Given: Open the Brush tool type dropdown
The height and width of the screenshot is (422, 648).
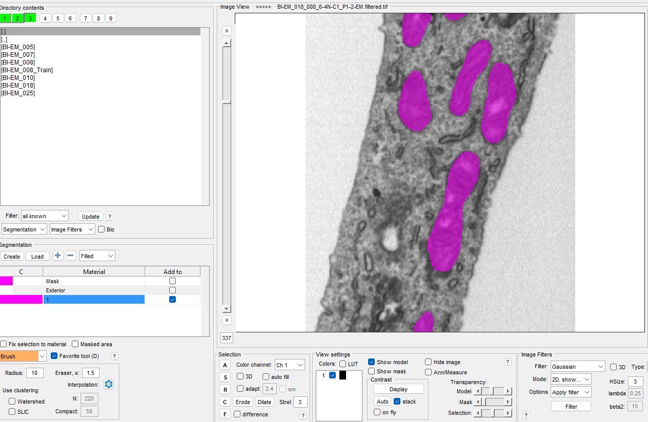Looking at the screenshot, I should 42,356.
